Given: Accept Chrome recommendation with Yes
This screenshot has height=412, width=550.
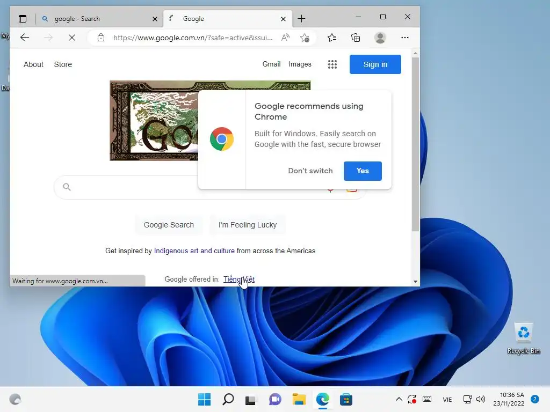Looking at the screenshot, I should click(x=363, y=171).
